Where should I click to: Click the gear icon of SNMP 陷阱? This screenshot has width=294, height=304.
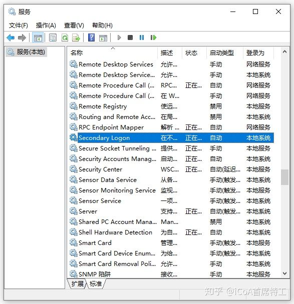pyautogui.click(x=74, y=274)
